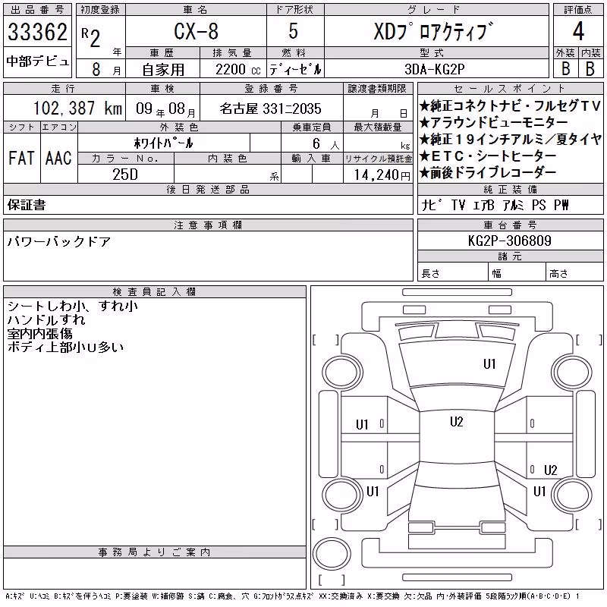This screenshot has width=607, height=607.
Task: Click seating capacity 6人
Action: (x=326, y=143)
